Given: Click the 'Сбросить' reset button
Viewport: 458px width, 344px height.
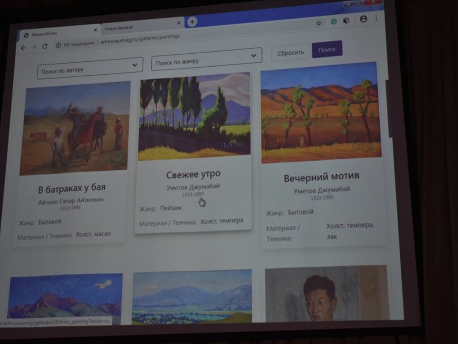Looking at the screenshot, I should [x=290, y=53].
